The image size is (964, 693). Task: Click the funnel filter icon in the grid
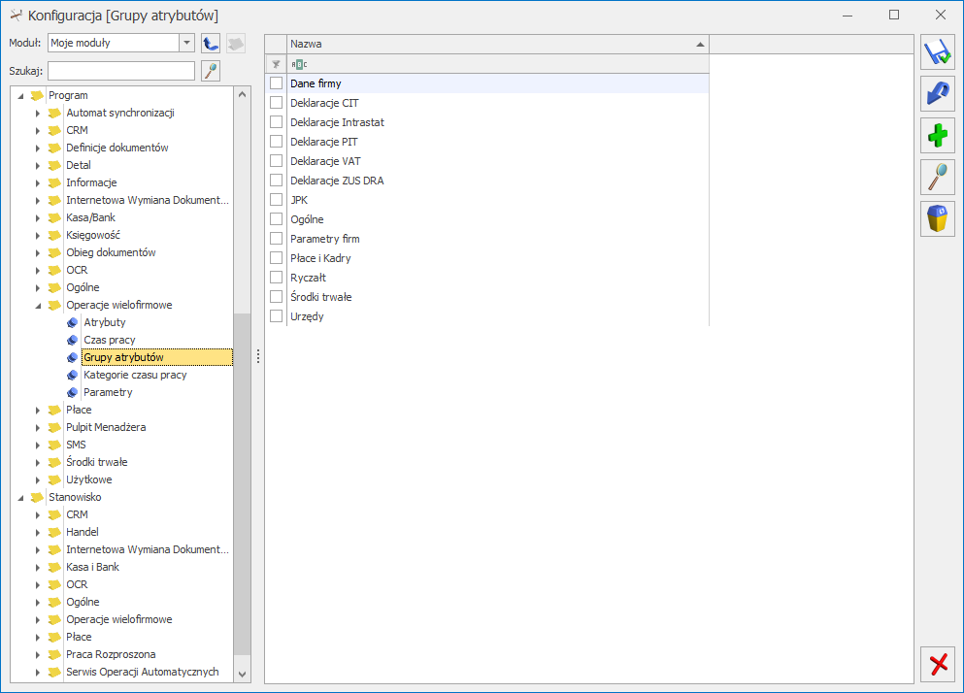276,64
